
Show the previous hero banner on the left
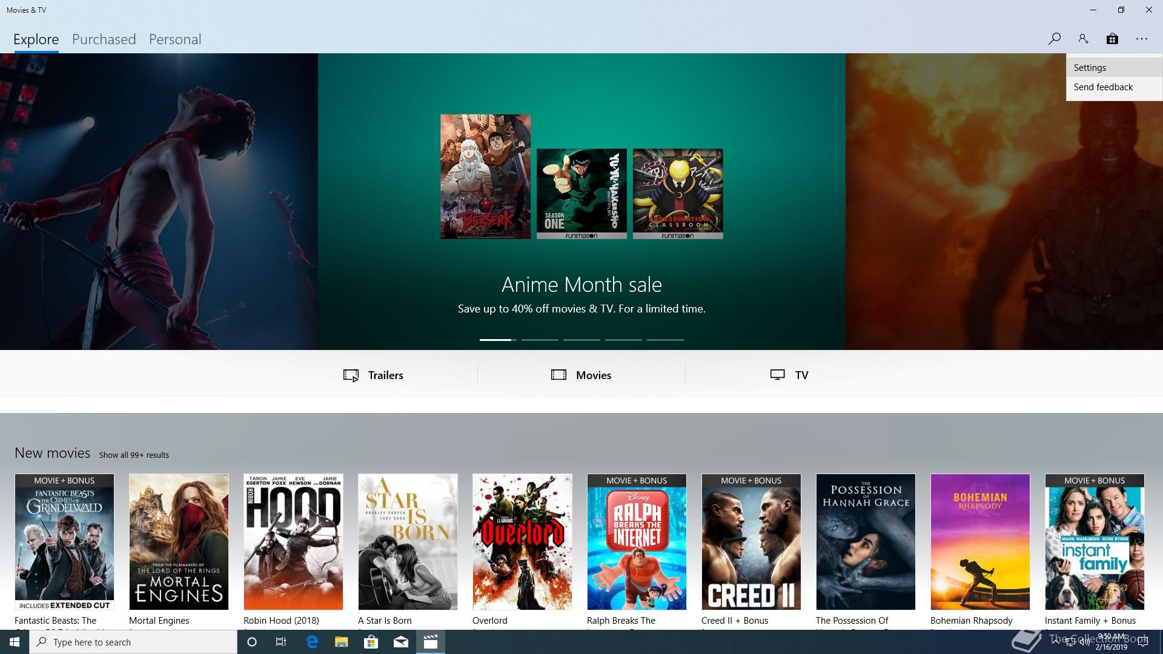pyautogui.click(x=159, y=202)
